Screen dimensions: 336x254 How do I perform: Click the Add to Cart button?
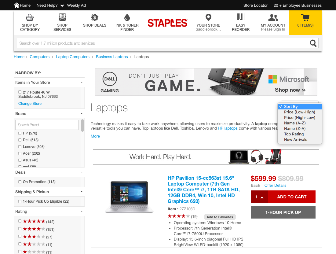pyautogui.click(x=291, y=197)
